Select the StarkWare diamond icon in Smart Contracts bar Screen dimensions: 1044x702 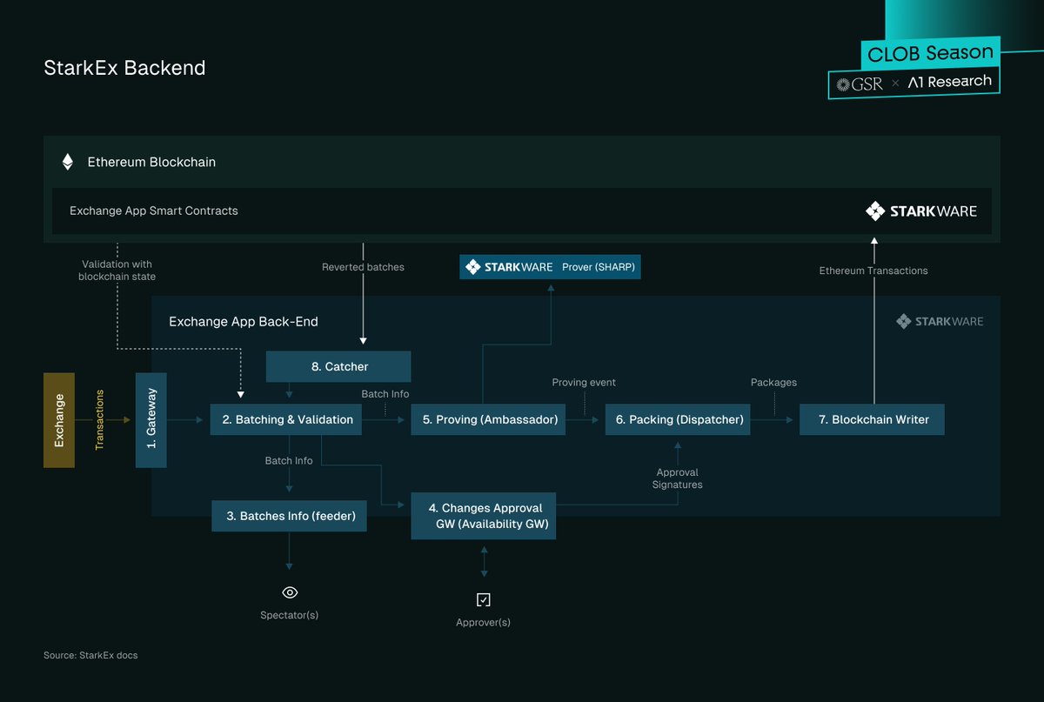click(x=874, y=211)
